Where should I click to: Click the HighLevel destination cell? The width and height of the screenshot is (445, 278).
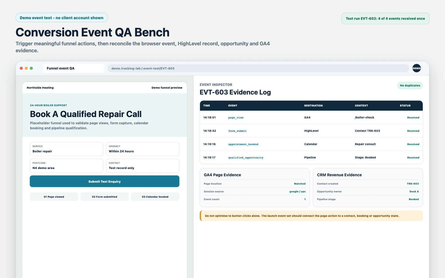tap(311, 131)
